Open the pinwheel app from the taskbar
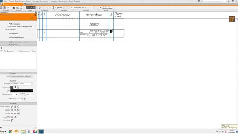The width and height of the screenshot is (238, 134). (29, 131)
